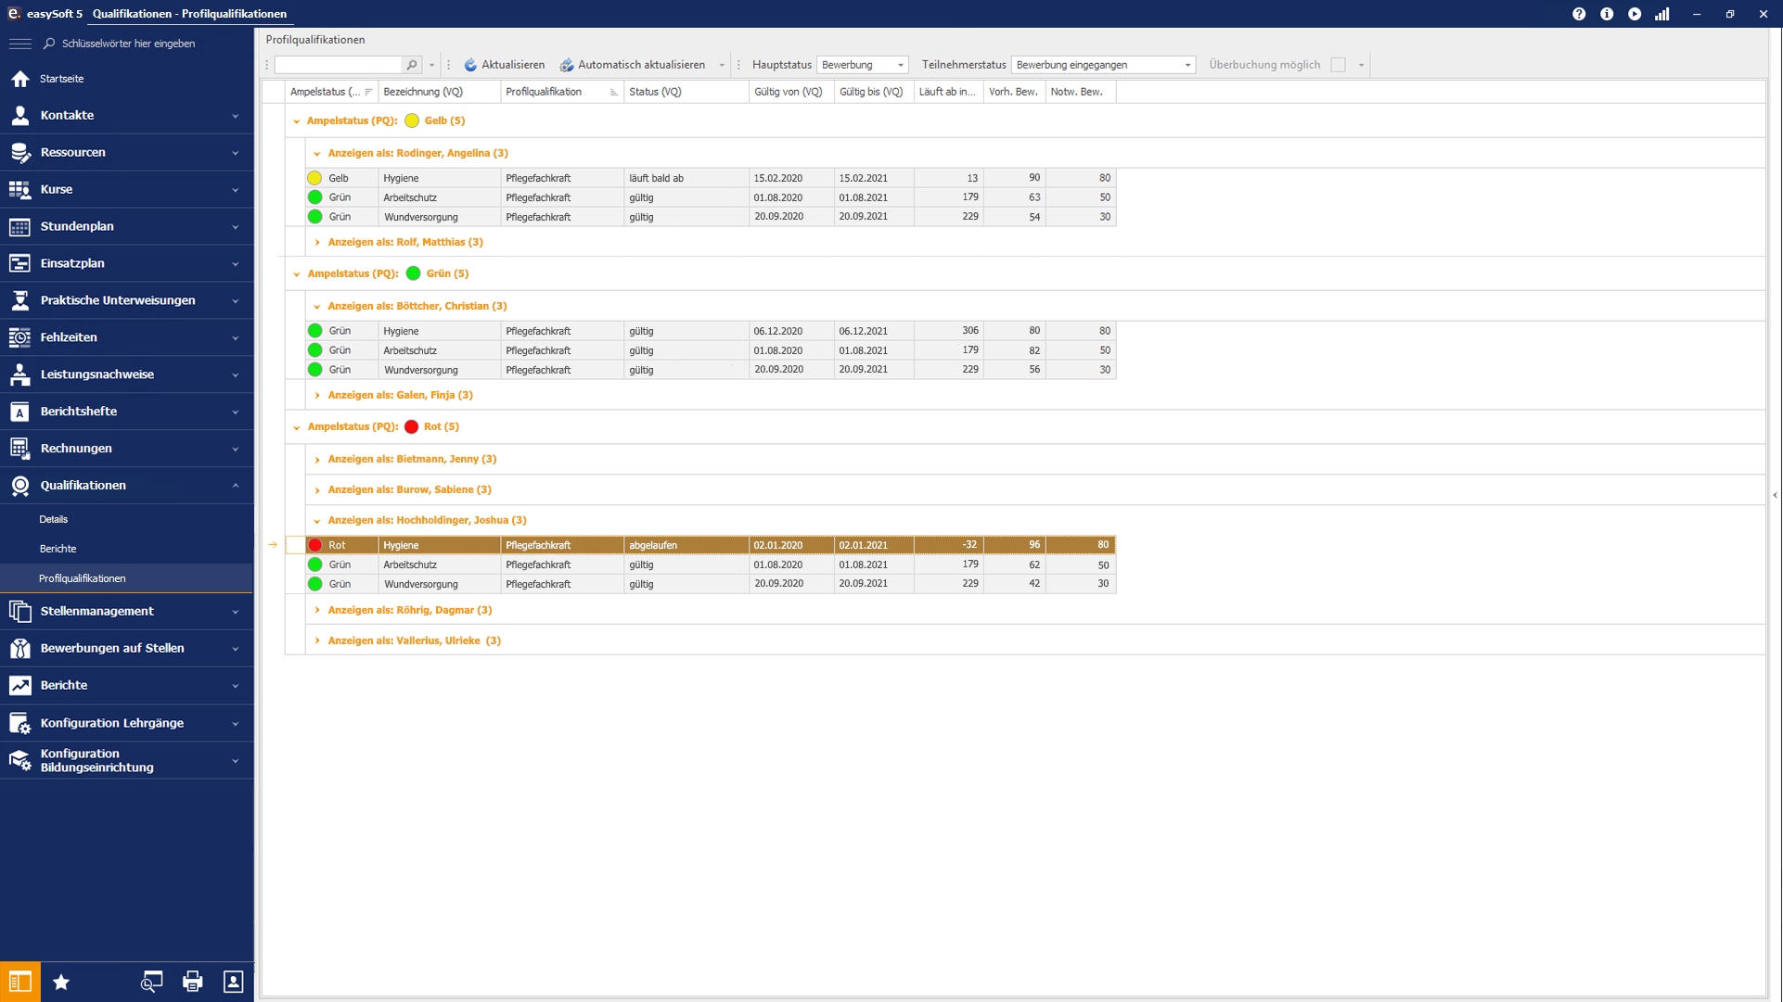Click Automatisch aktualisieren button
Image resolution: width=1783 pixels, height=1002 pixels.
point(633,65)
